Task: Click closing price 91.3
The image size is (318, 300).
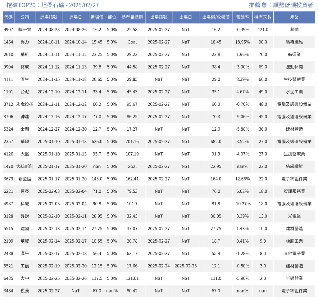Action: 216,154
